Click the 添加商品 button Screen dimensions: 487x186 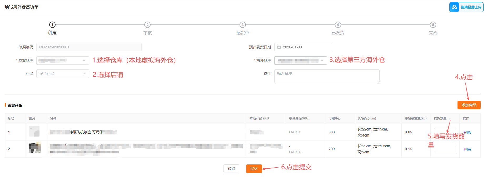click(x=469, y=105)
